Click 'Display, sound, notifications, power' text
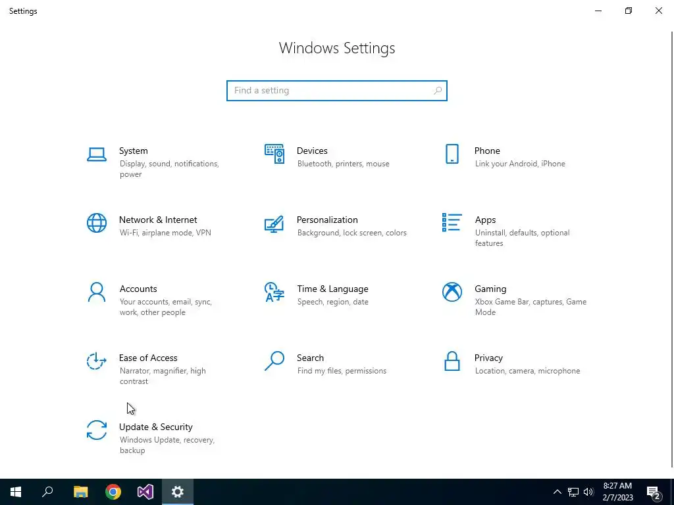Viewport: 674px width, 505px height. coord(169,169)
